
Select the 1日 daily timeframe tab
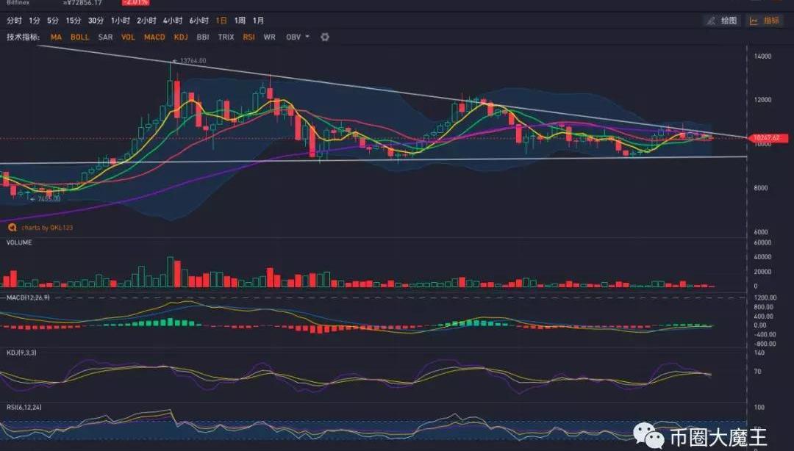[221, 21]
